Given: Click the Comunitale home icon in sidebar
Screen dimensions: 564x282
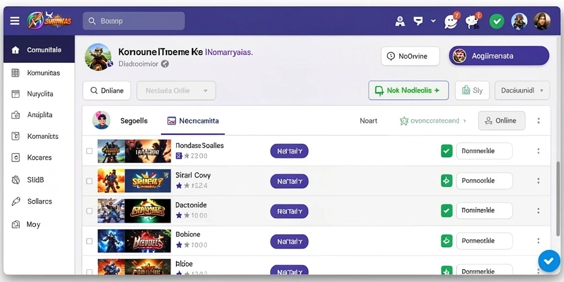Looking at the screenshot, I should coord(15,50).
